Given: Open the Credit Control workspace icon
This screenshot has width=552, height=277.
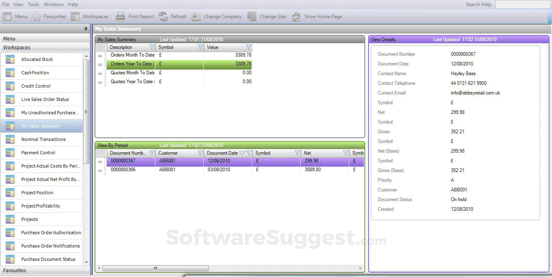Looking at the screenshot, I should (10, 86).
